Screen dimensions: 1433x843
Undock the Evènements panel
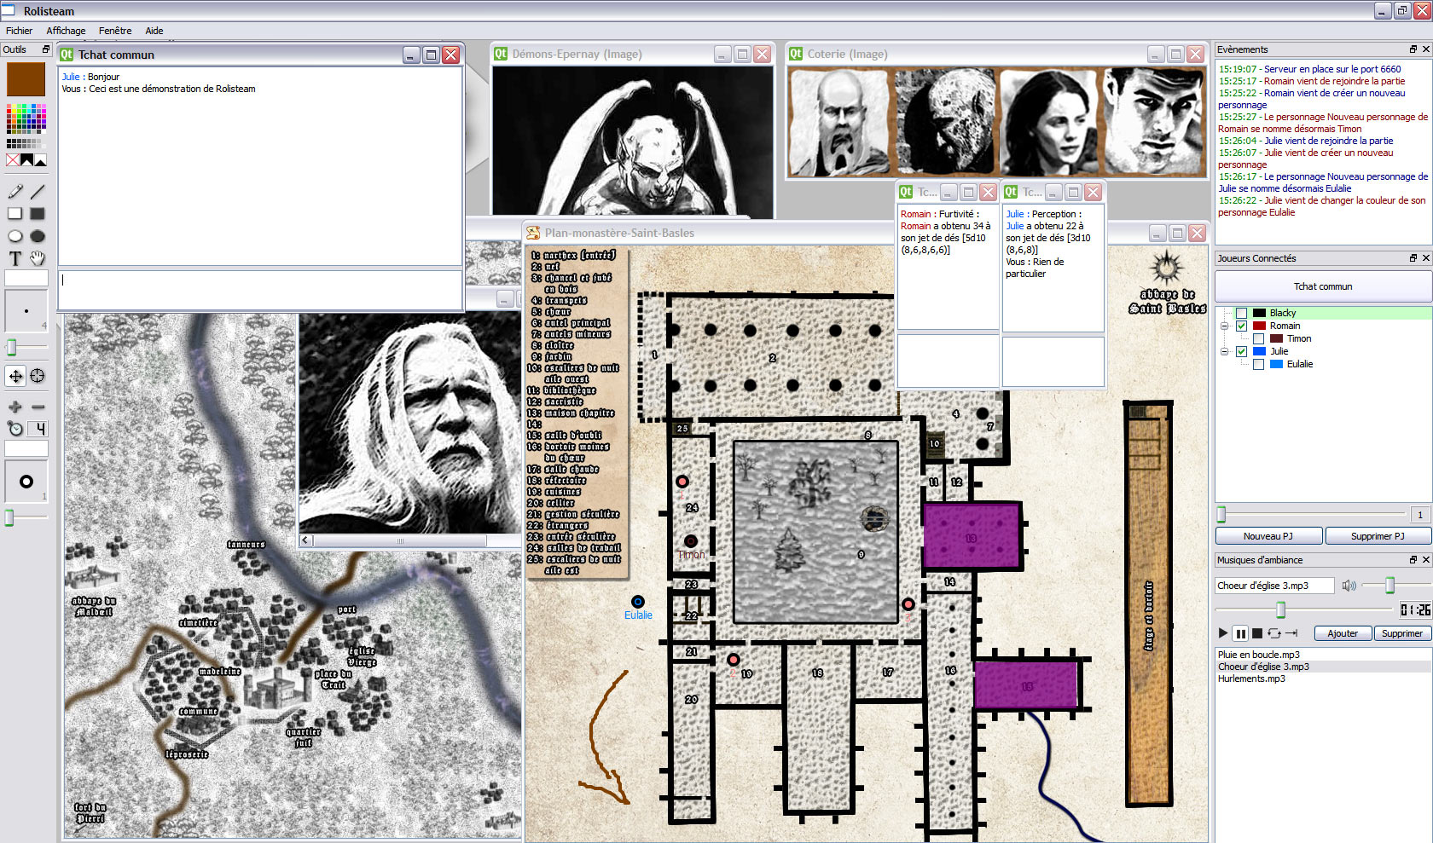coord(1413,49)
